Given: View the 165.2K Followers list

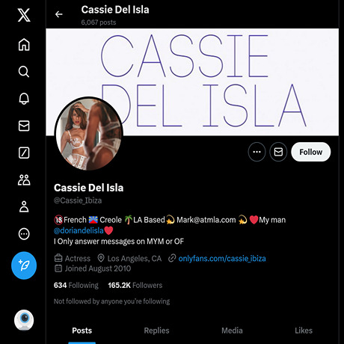Looking at the screenshot, I should pyautogui.click(x=135, y=285).
